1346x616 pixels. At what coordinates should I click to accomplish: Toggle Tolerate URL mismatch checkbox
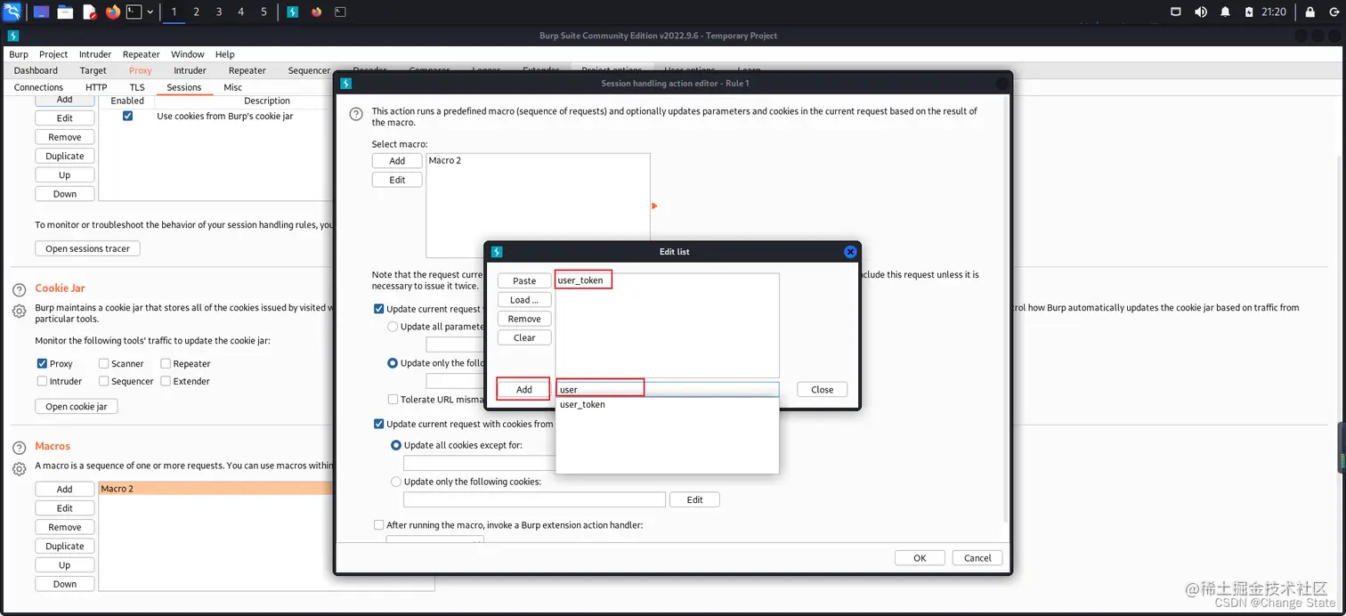[x=393, y=400]
